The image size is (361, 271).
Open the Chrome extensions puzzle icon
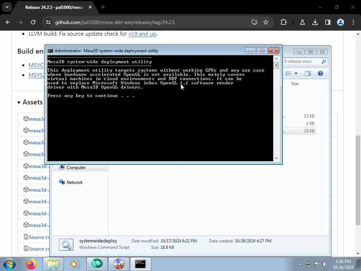point(284,22)
